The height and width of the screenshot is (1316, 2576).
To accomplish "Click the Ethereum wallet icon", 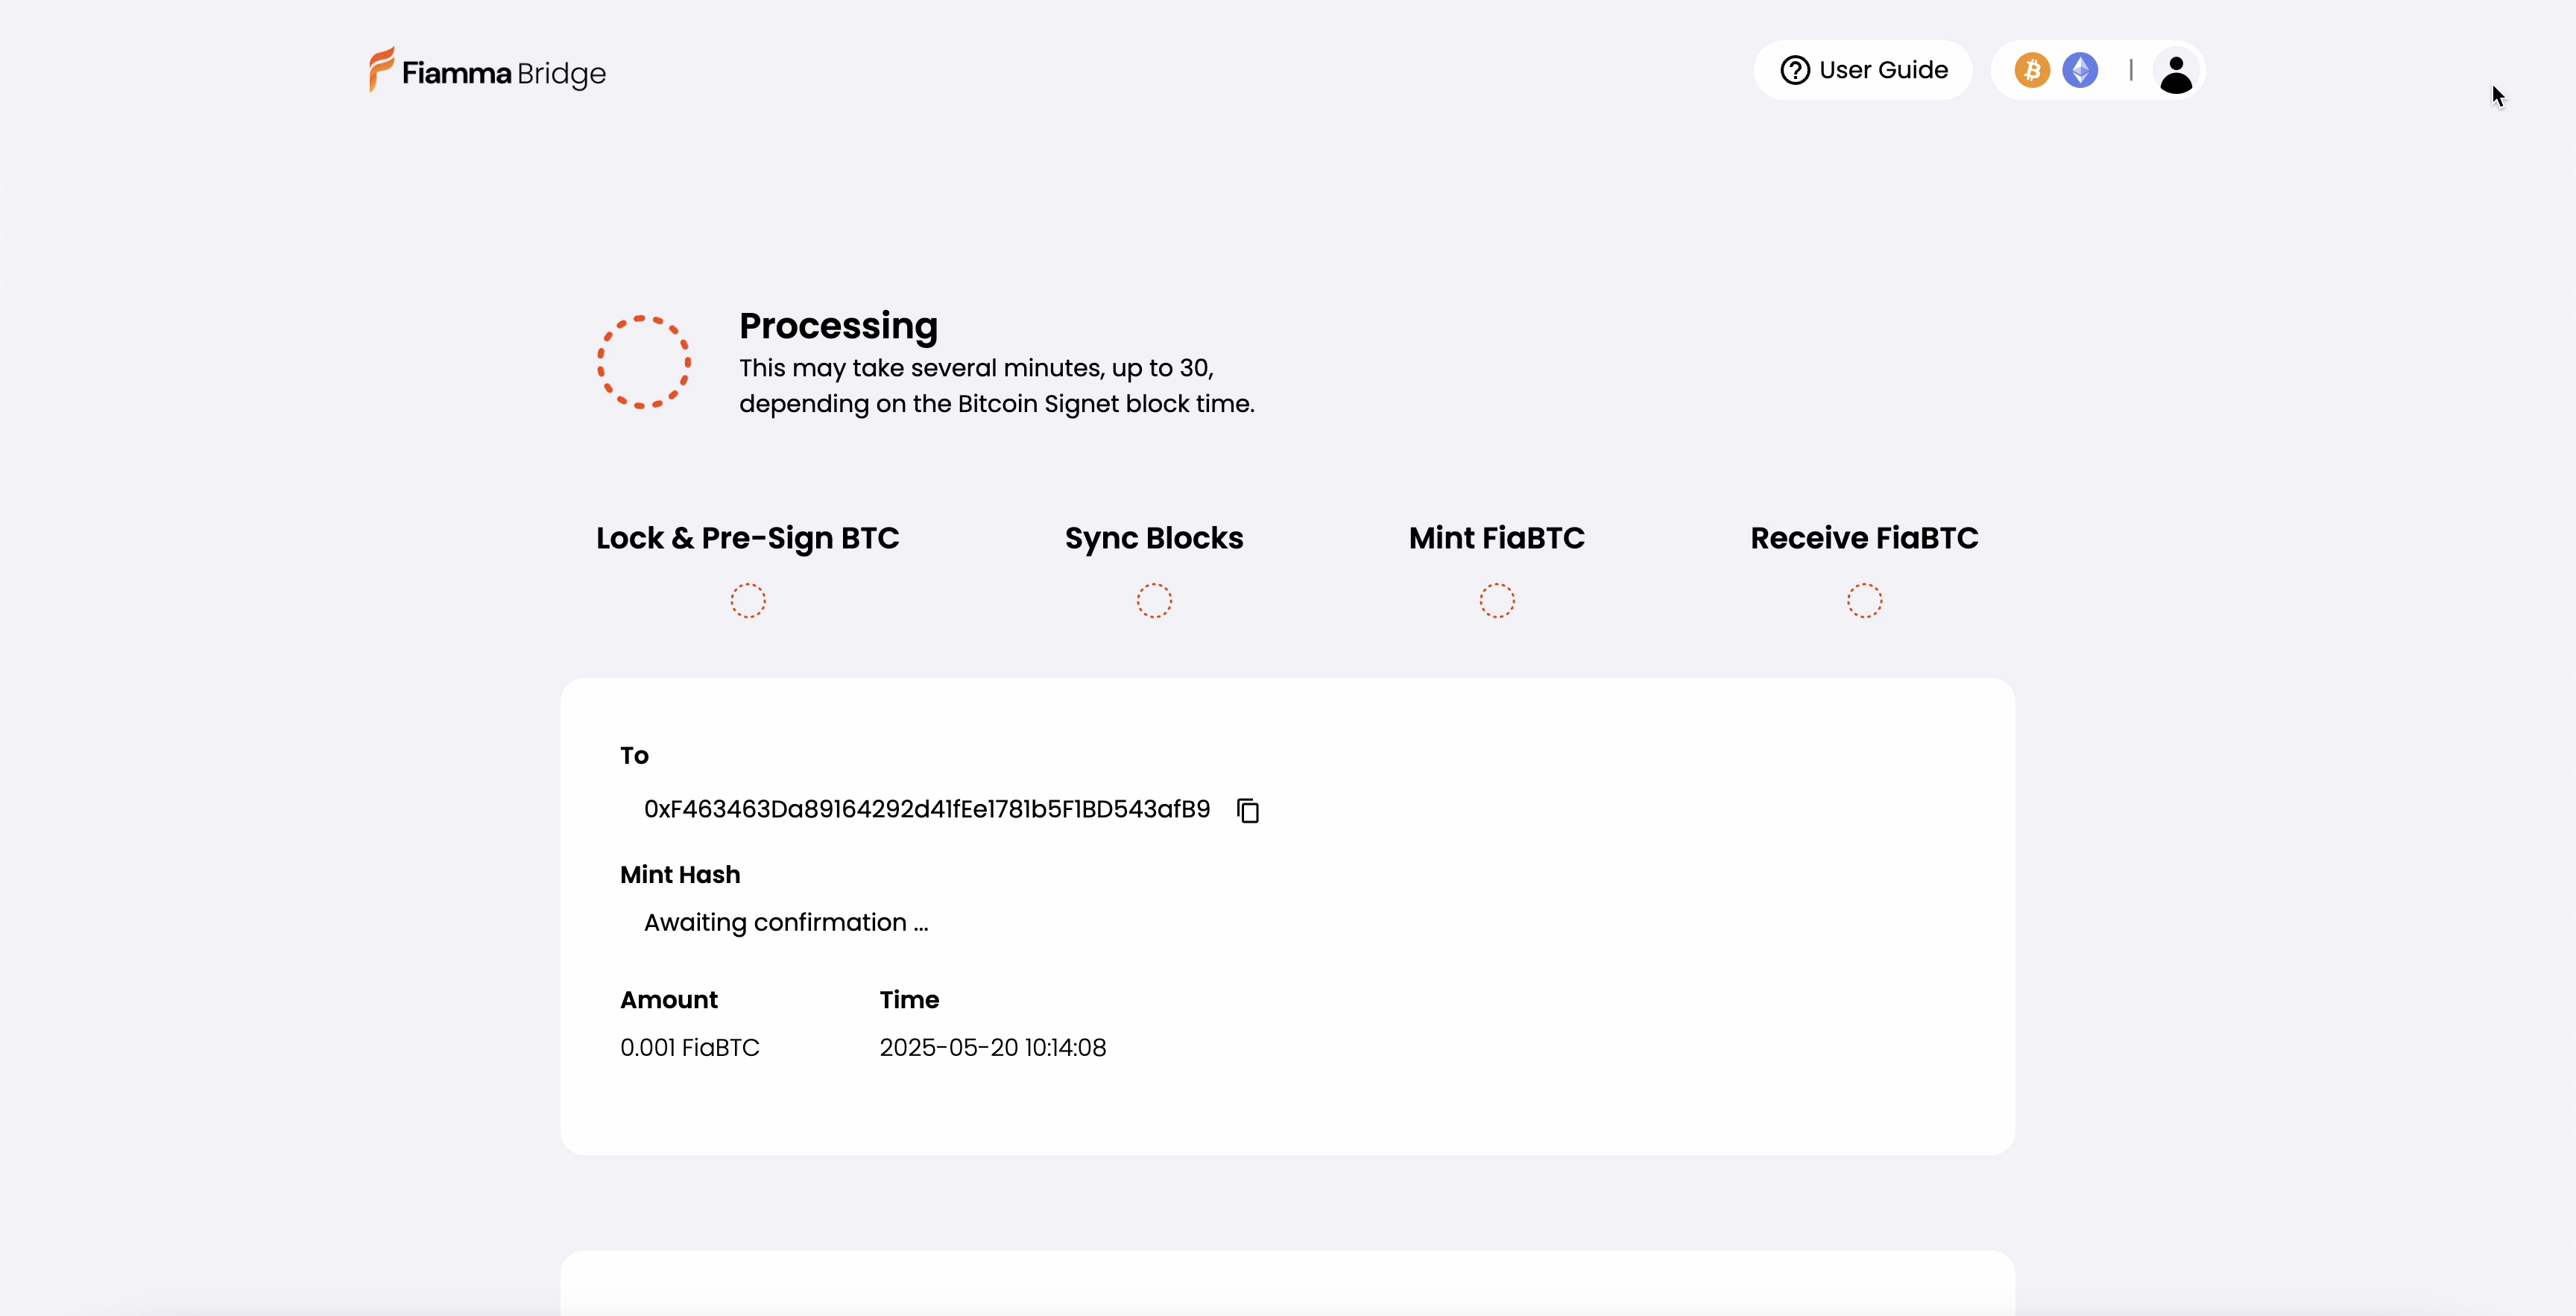I will 2080,70.
